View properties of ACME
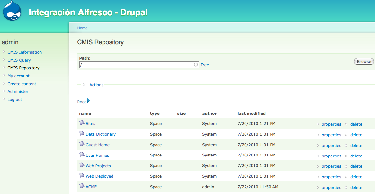Viewport: 375px width, 194px height. 331,188
